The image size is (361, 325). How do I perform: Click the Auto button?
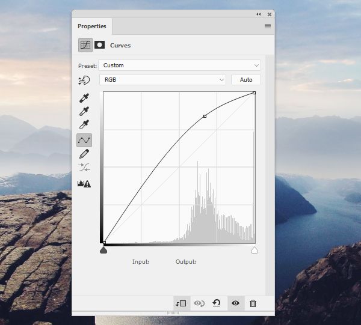click(246, 80)
